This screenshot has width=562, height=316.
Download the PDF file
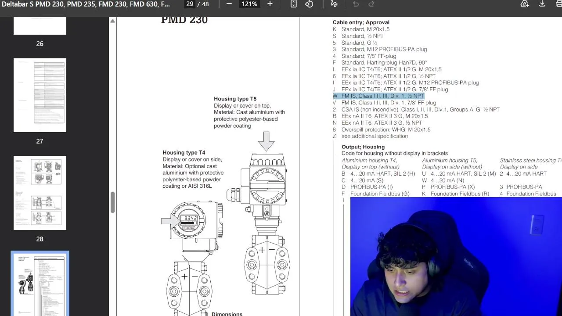tap(542, 4)
